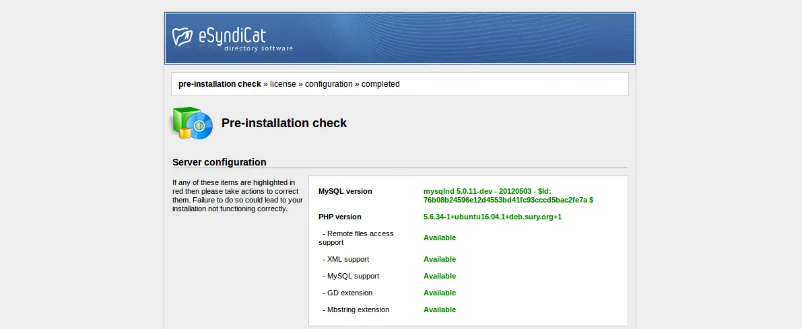Click the mysqlnd version string value
The height and width of the screenshot is (329, 802).
tap(508, 196)
